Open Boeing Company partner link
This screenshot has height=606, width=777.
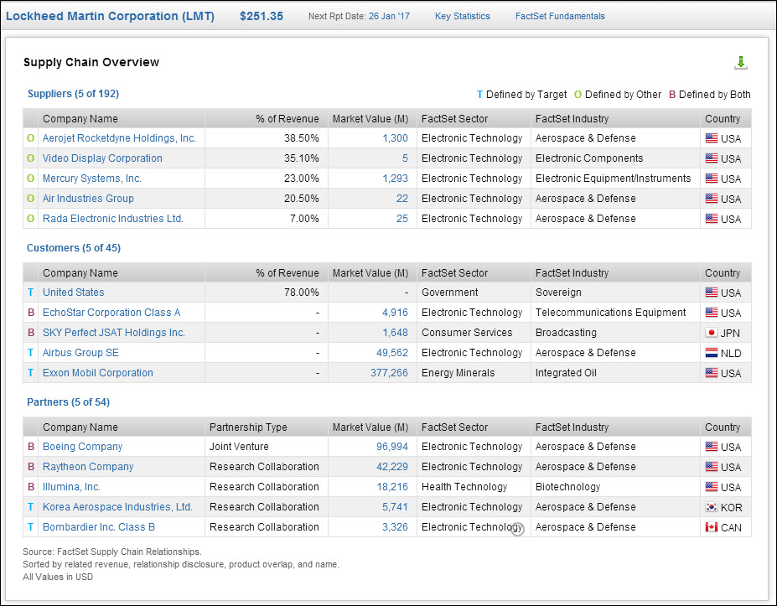point(82,447)
